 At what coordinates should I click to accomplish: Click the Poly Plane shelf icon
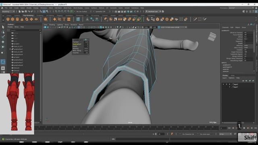[31, 19]
